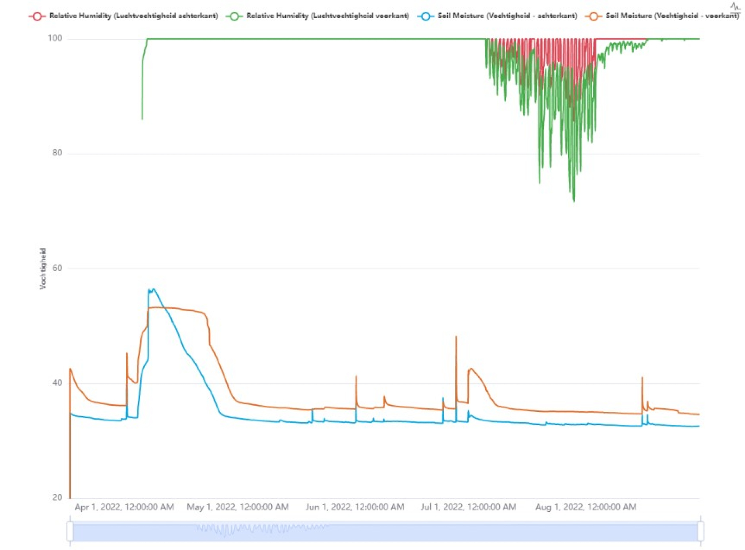The image size is (745, 550).
Task: Click the May 1, 2022 axis label
Action: pyautogui.click(x=238, y=507)
